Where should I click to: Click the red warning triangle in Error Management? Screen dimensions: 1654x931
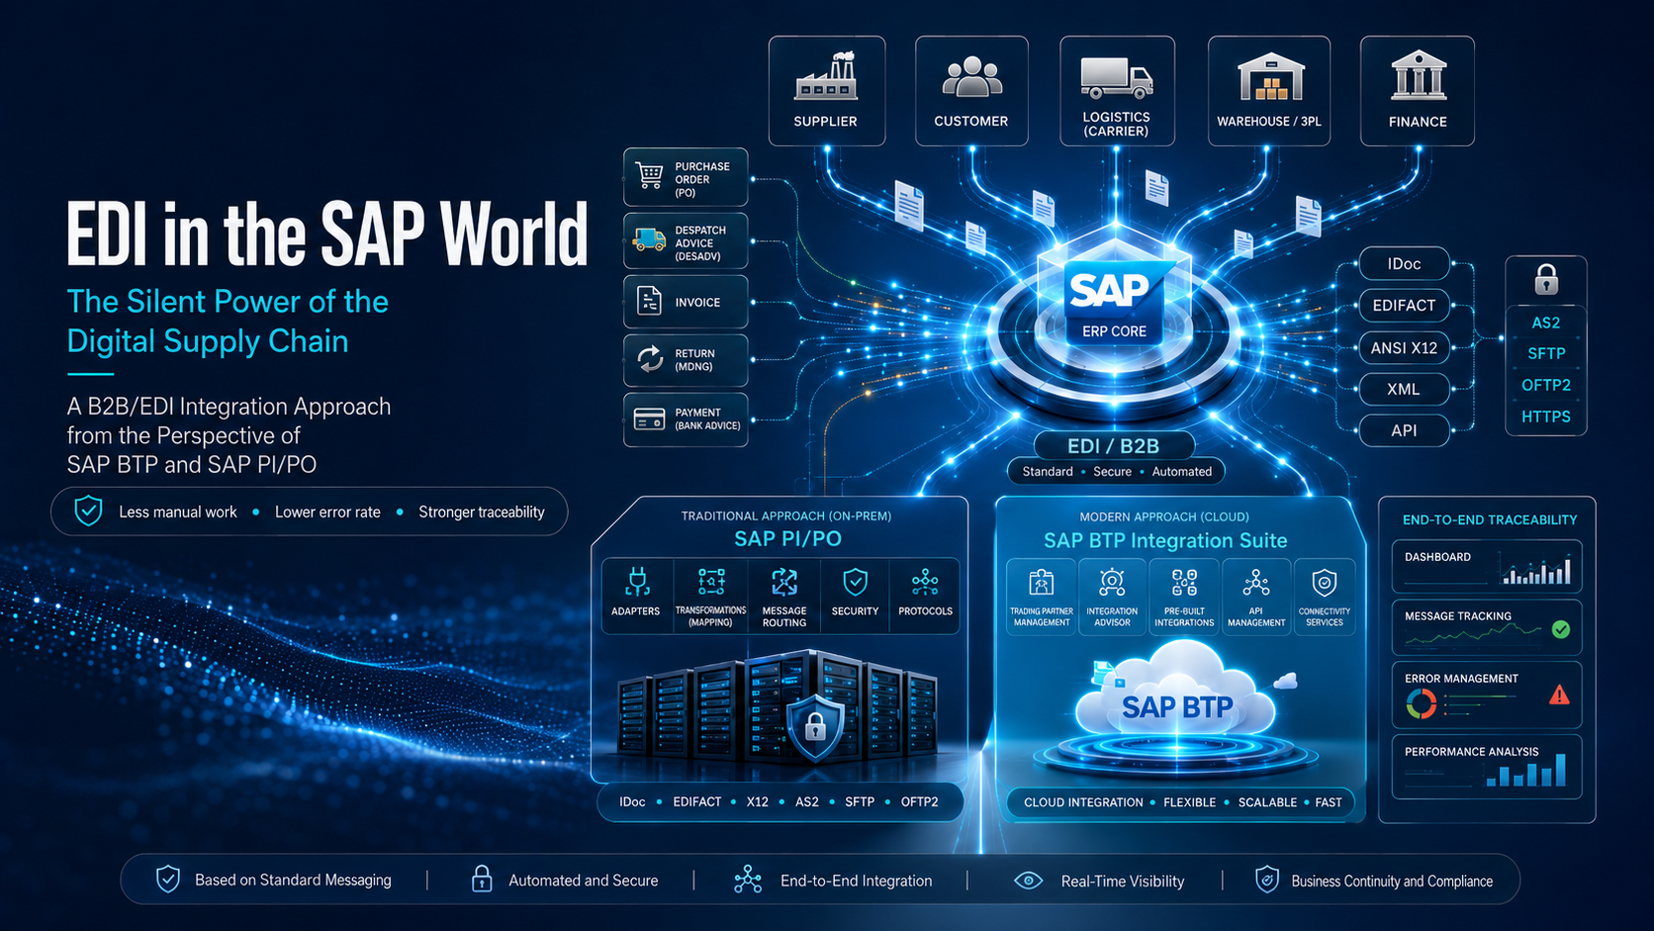pyautogui.click(x=1560, y=695)
